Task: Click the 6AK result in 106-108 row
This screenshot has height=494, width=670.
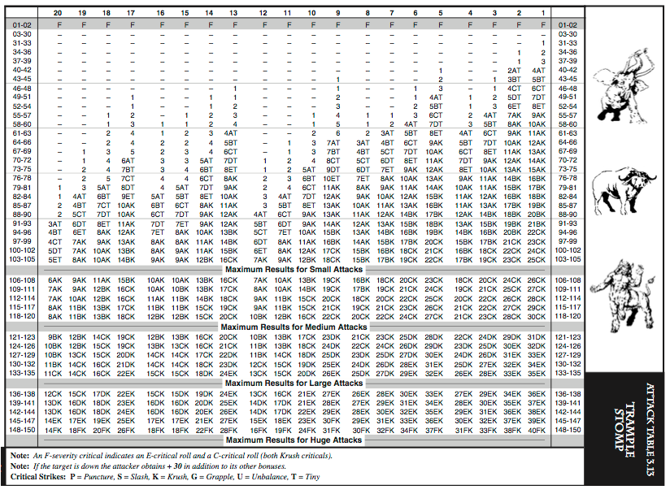Action: 55,280
